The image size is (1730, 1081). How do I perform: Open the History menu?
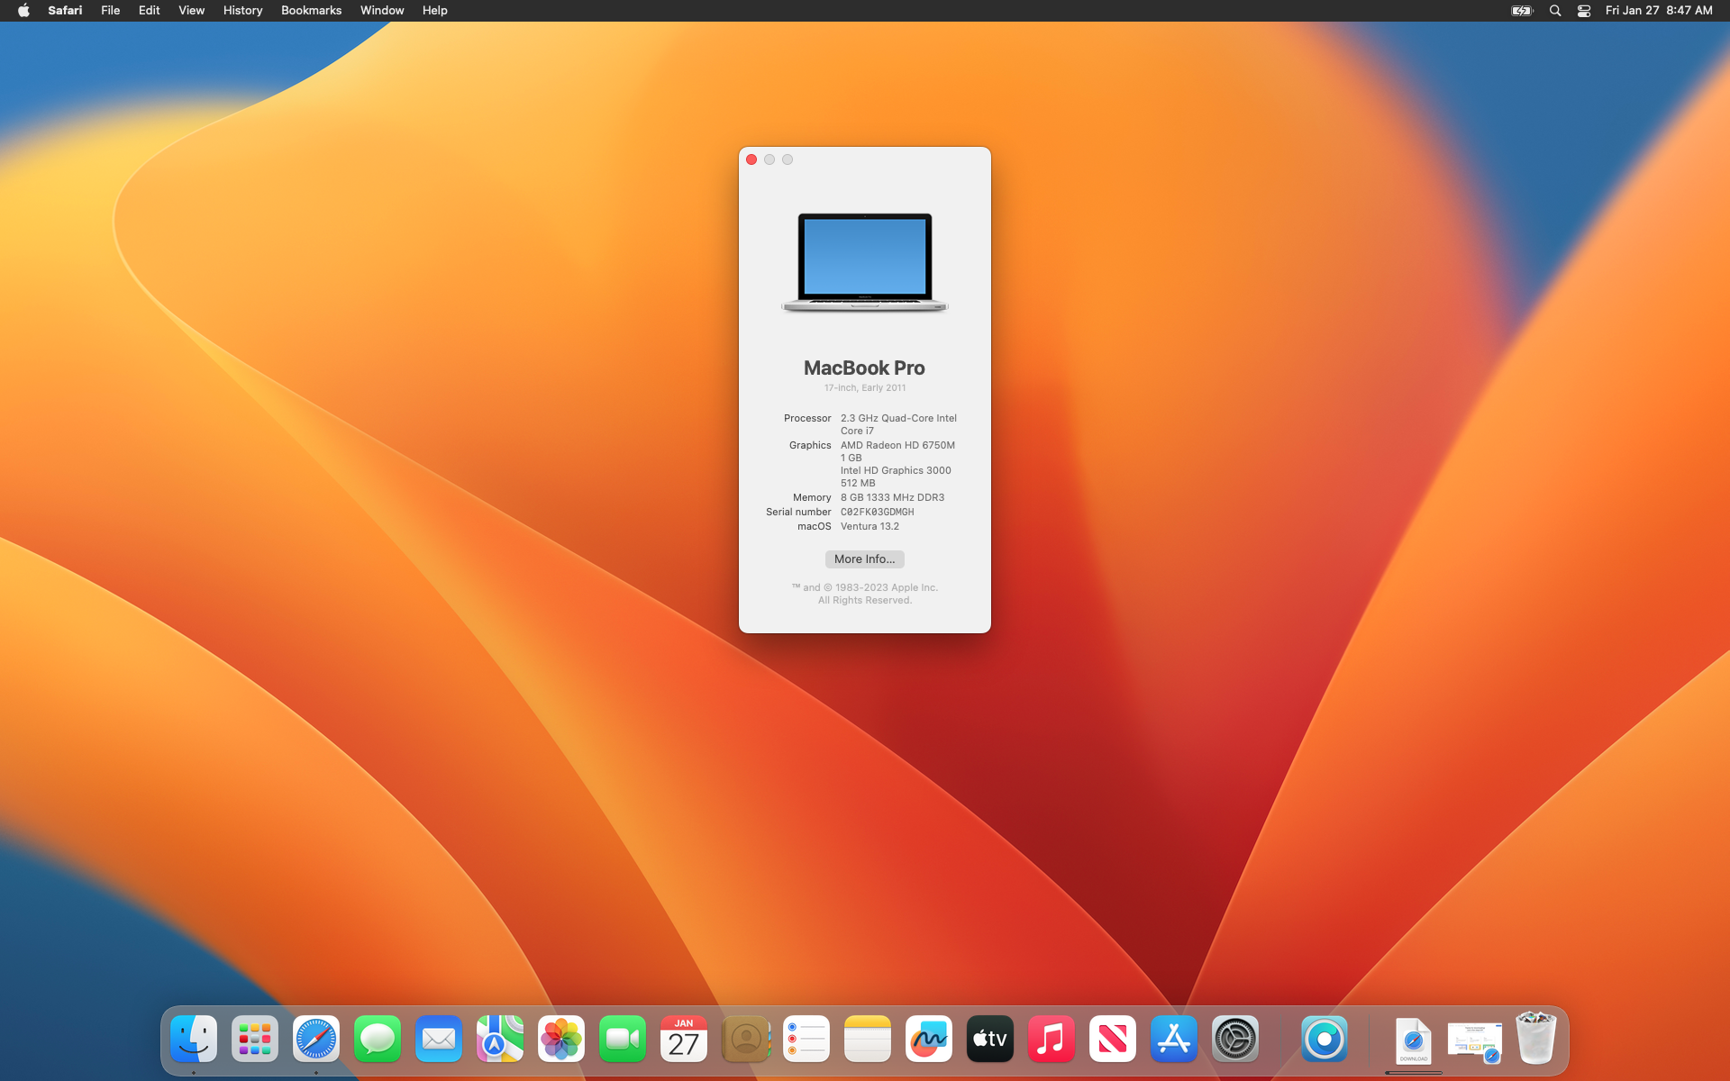[x=242, y=11]
